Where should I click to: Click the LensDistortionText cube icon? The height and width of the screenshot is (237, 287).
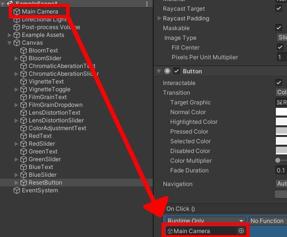[x=23, y=113]
